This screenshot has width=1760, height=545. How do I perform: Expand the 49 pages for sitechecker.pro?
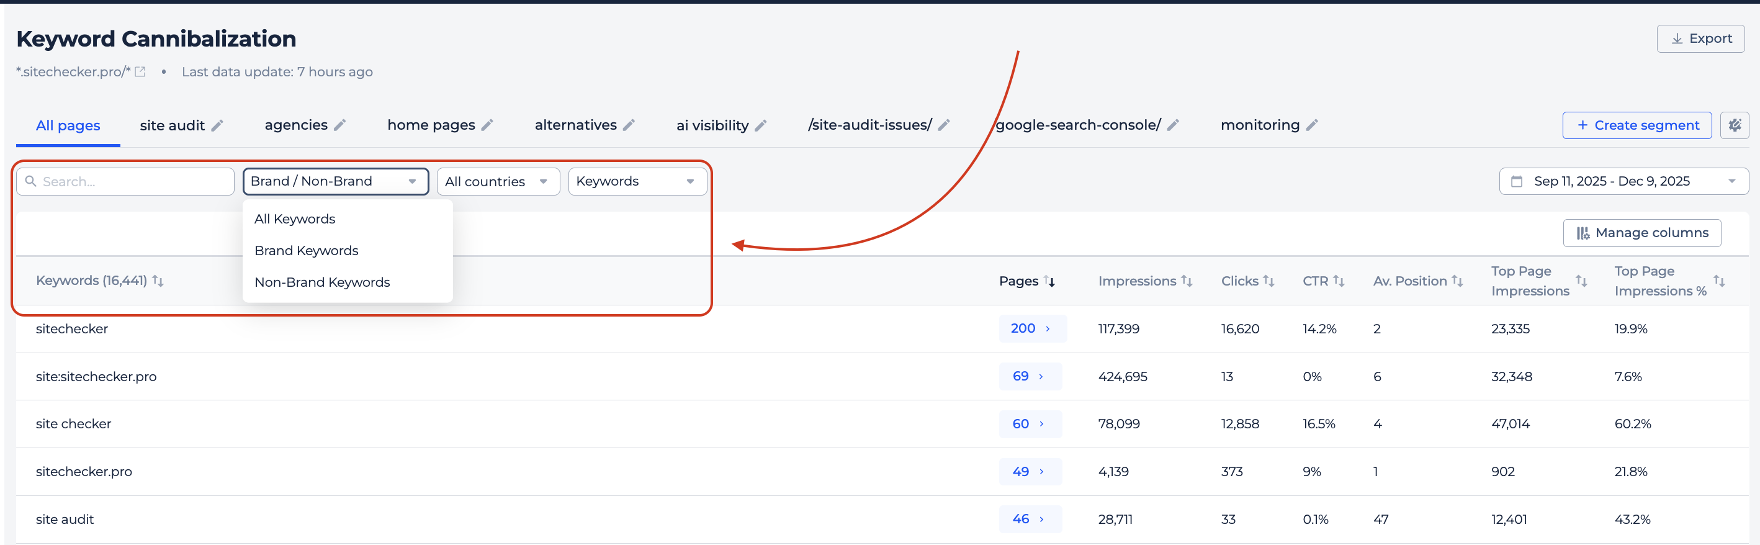pyautogui.click(x=1030, y=472)
